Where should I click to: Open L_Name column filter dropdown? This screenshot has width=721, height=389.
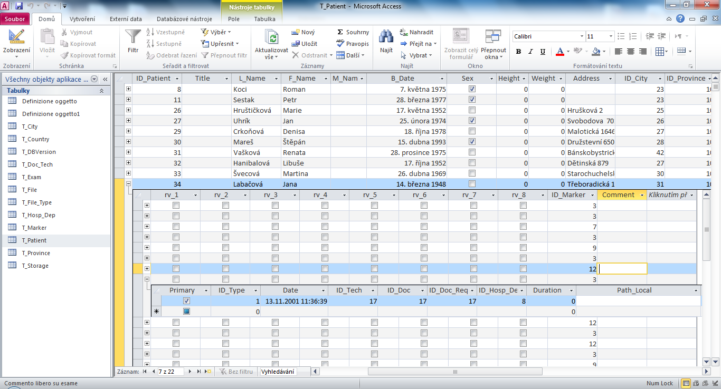pos(277,79)
